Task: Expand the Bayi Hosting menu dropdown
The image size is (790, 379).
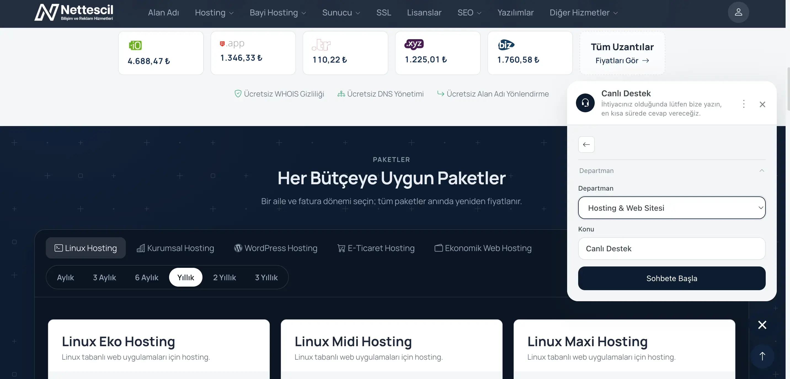Action: tap(277, 13)
